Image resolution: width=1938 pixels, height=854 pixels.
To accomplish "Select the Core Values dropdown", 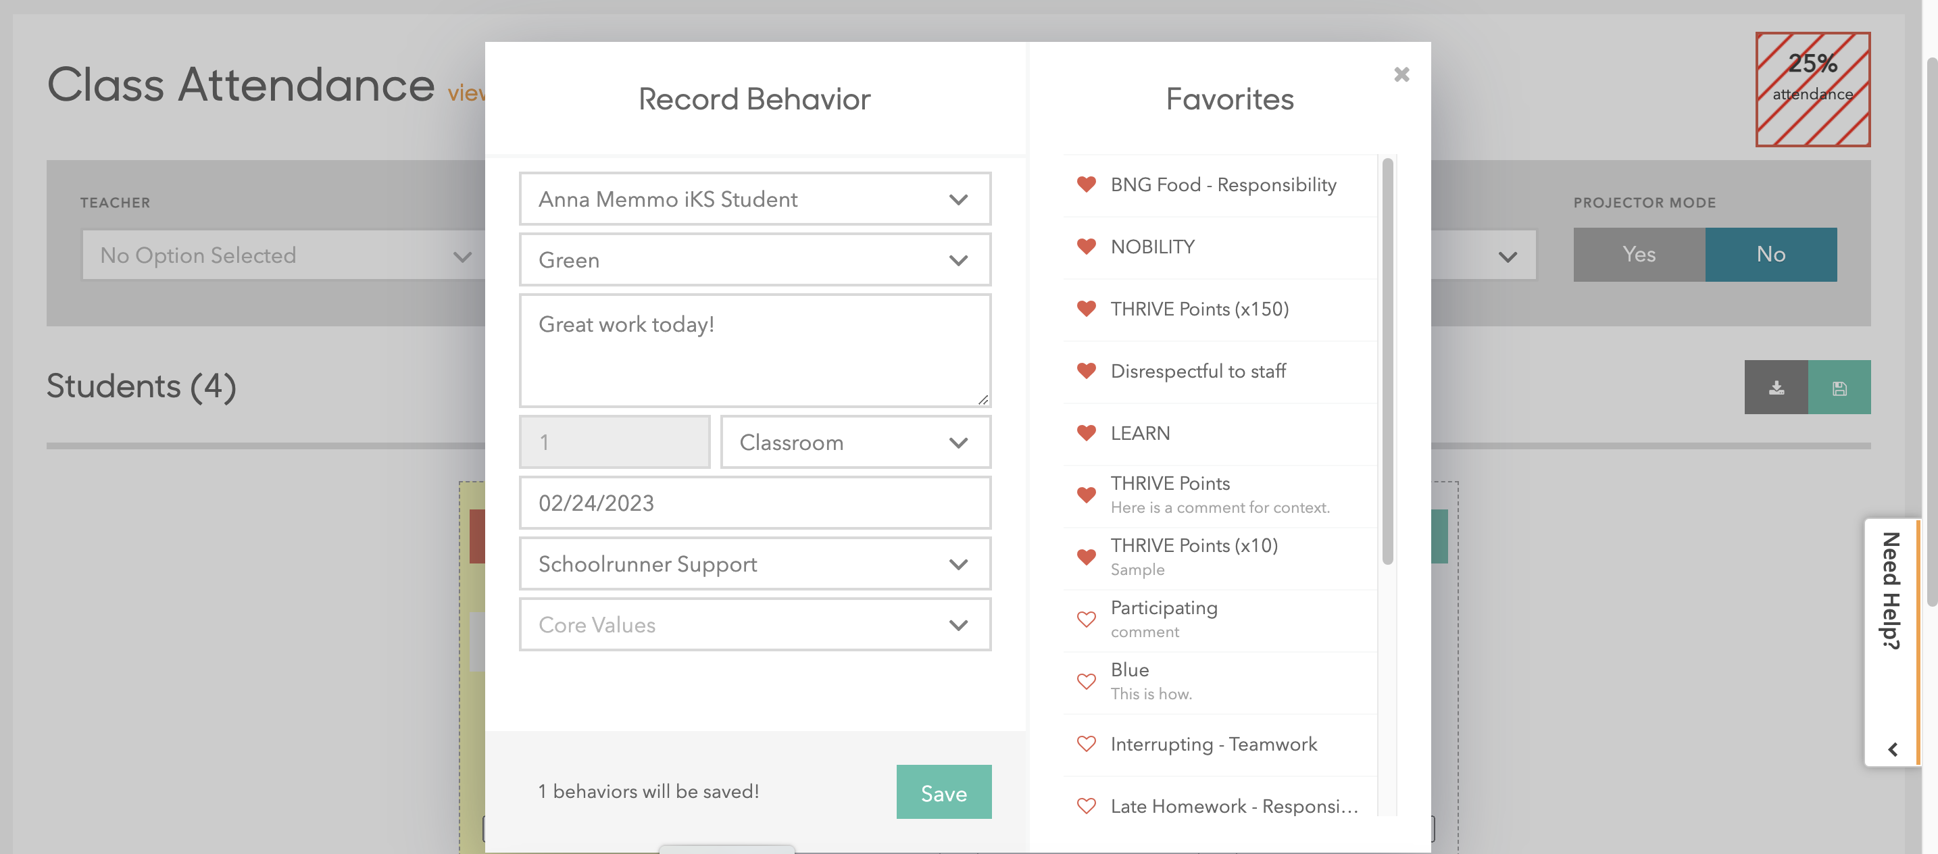I will pos(756,624).
